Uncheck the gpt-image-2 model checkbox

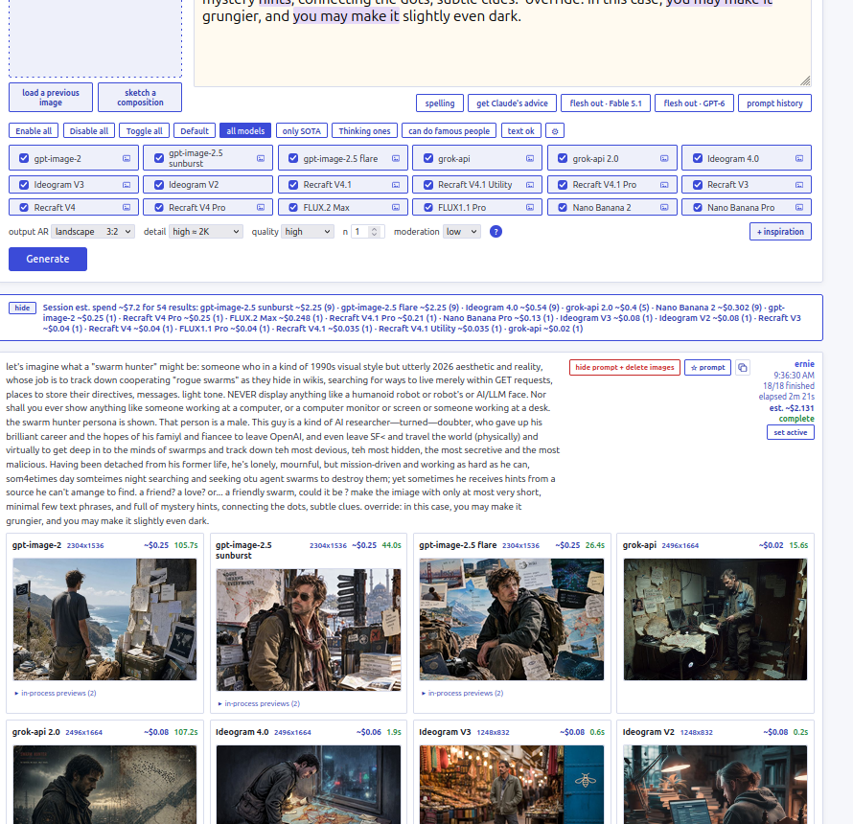24,158
